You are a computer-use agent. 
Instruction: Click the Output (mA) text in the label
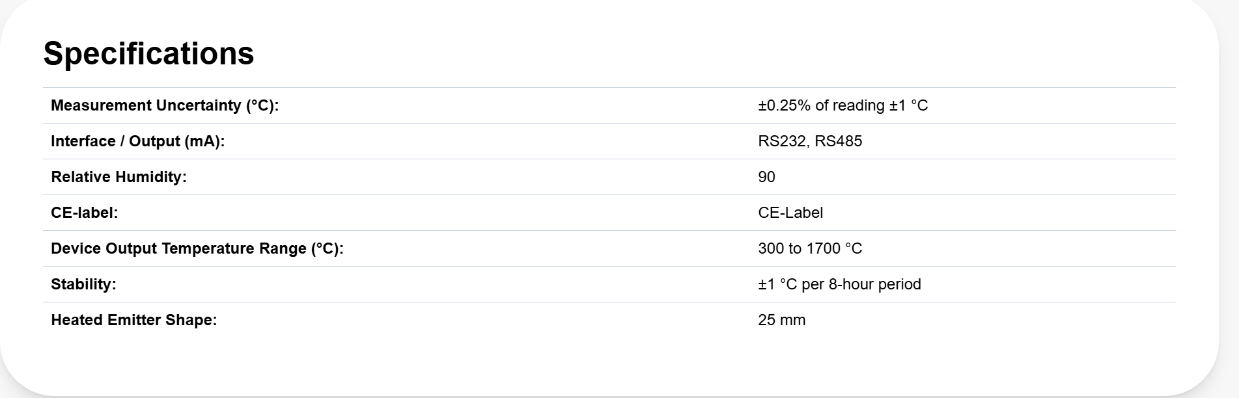[x=176, y=141]
